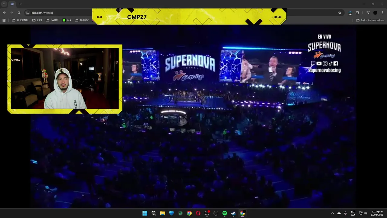This screenshot has width=387, height=218.
Task: Select the active Kick browser tab
Action: (12, 4)
